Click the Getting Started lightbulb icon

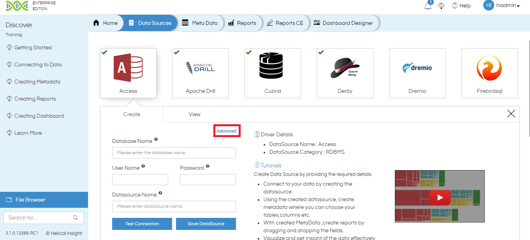[x=9, y=47]
